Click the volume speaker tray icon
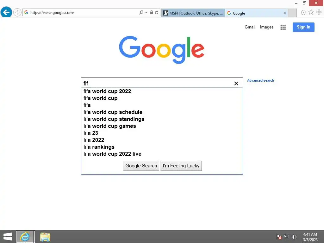Viewport: 324px width, 243px height. pyautogui.click(x=294, y=237)
